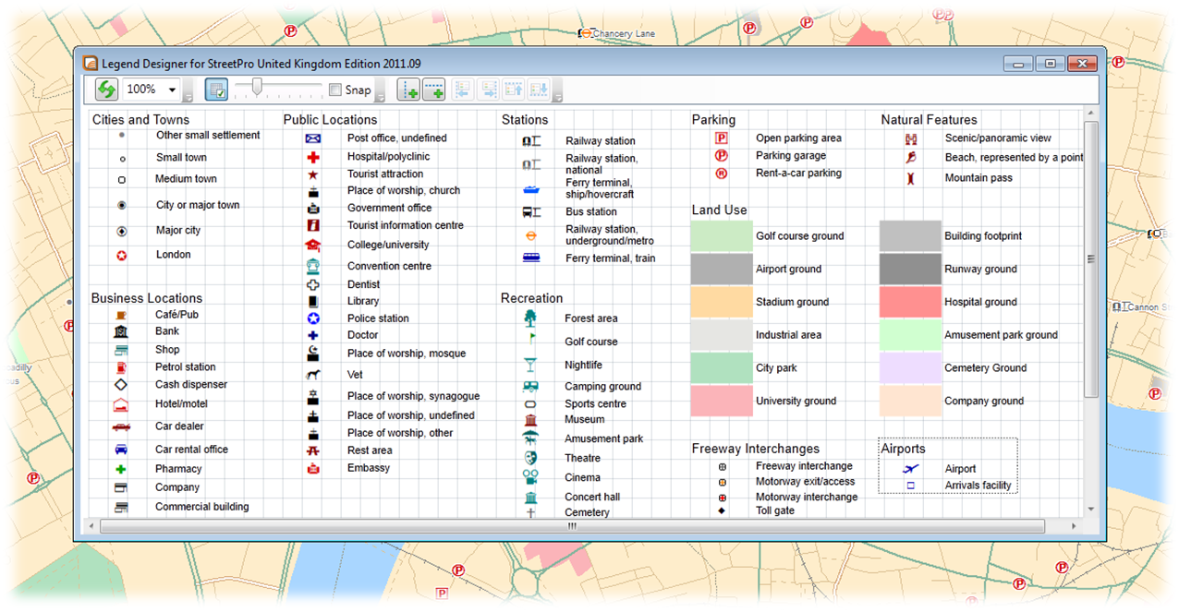Select the Theatre masks symbol
1179x612 pixels.
click(530, 458)
